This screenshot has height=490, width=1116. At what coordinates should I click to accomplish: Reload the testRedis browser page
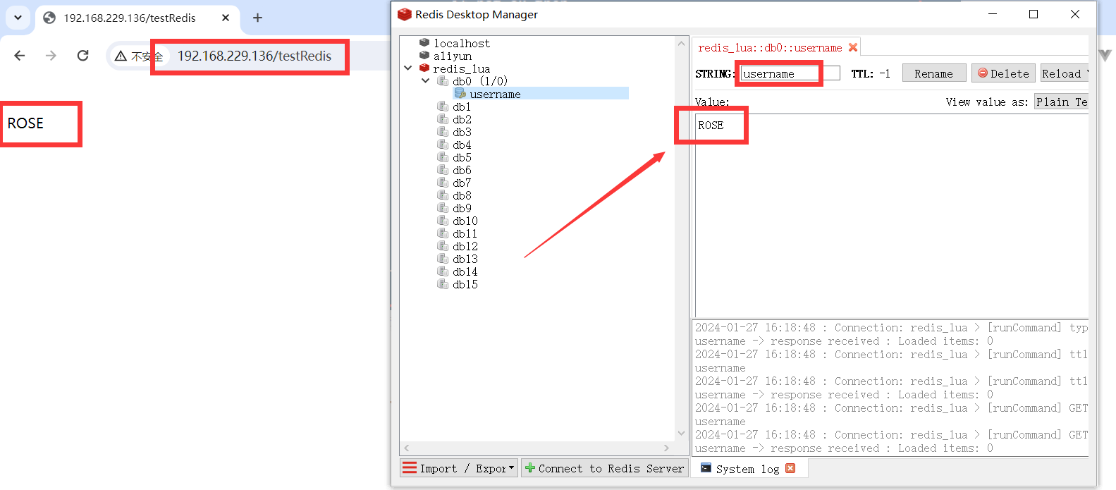click(82, 56)
